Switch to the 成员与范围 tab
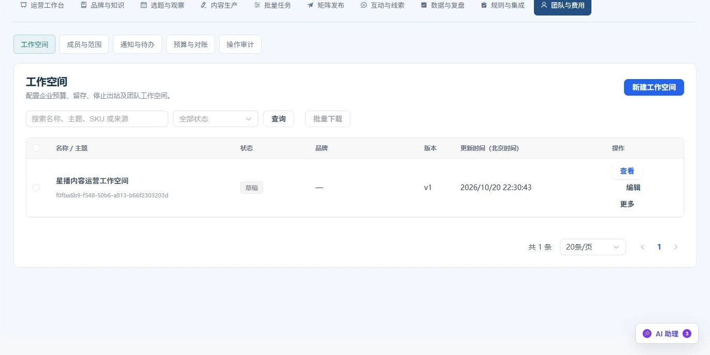710x355 pixels. [84, 44]
